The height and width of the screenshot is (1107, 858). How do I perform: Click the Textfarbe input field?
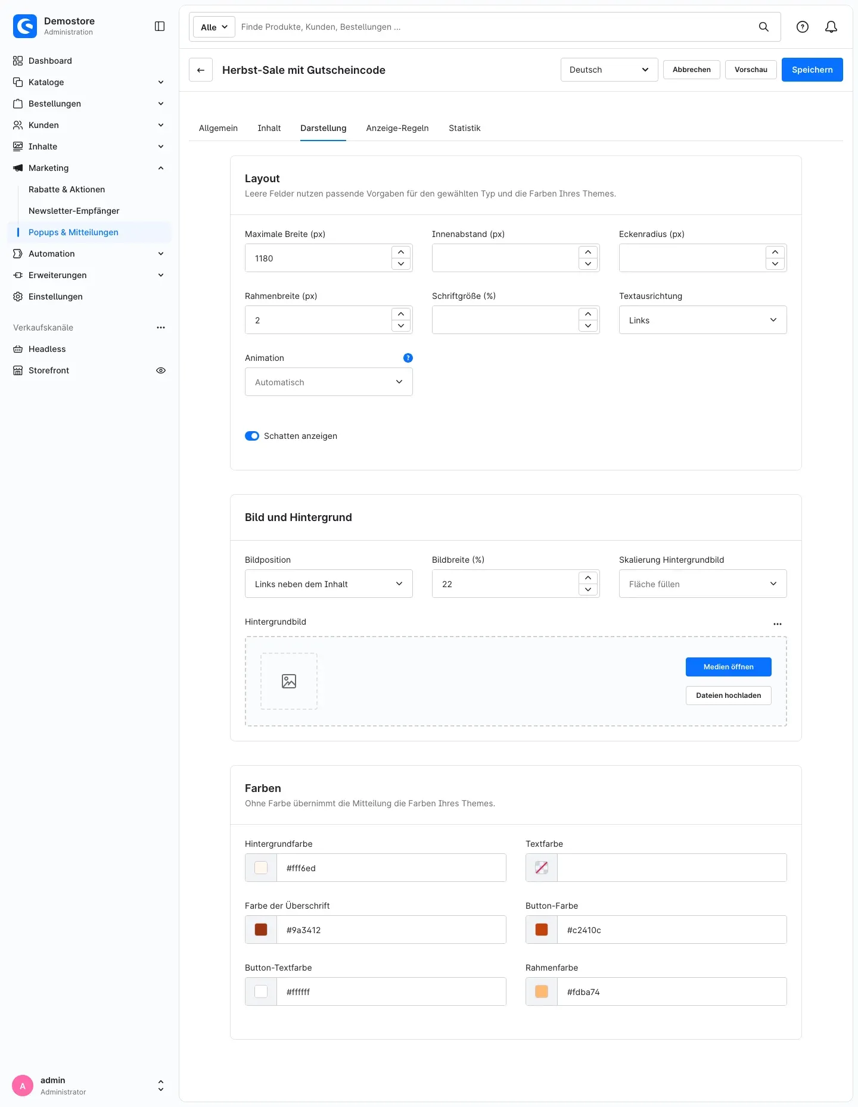pos(672,868)
